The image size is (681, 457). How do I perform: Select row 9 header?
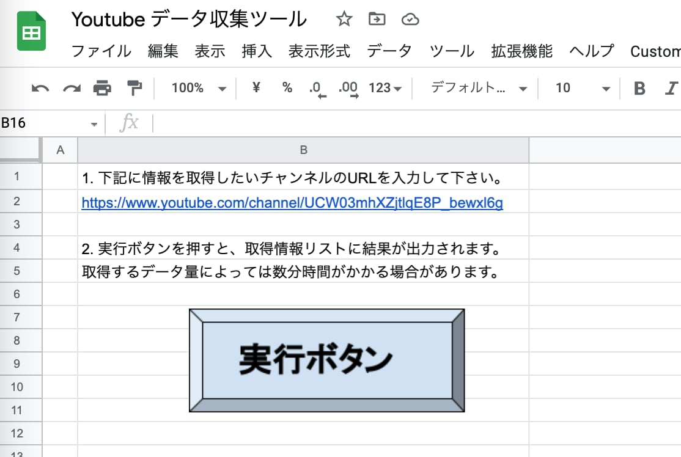pos(20,364)
